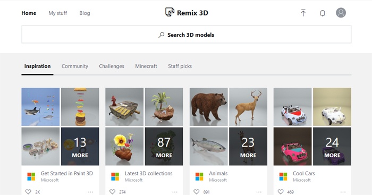Click the Remix 3D logo icon
This screenshot has width=372, height=195.
pos(170,12)
